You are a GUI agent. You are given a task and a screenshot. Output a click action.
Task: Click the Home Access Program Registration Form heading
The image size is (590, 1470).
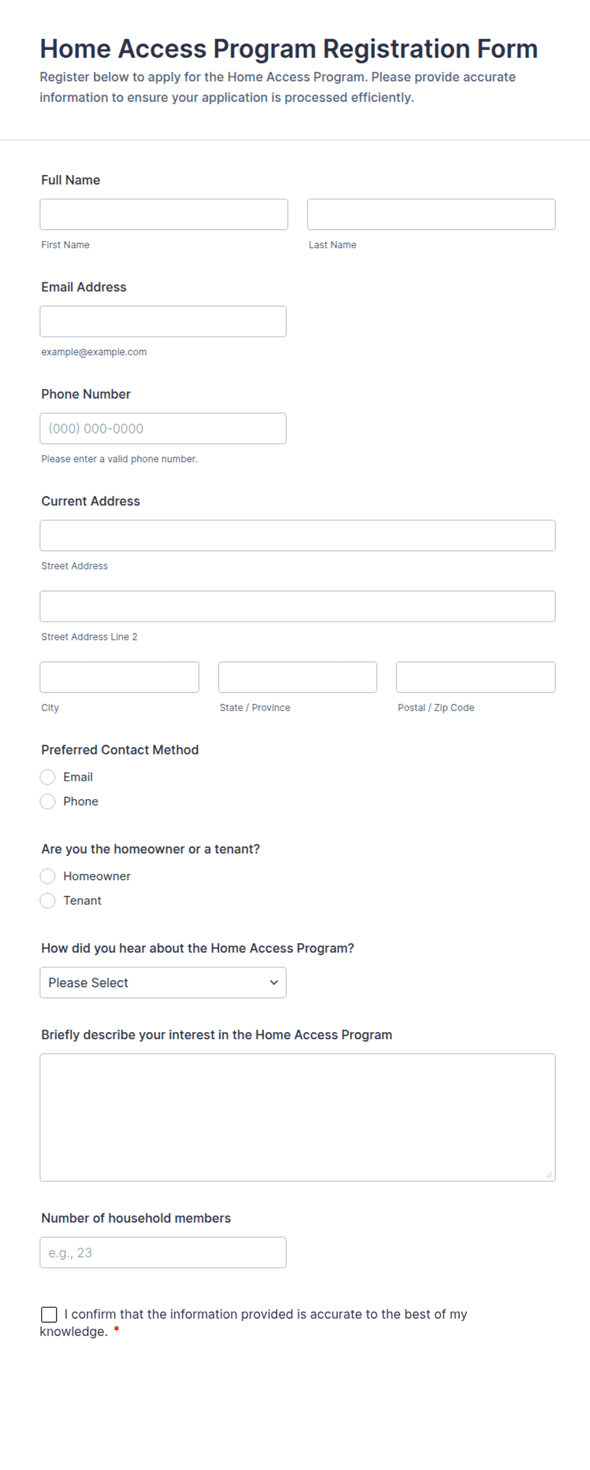(289, 49)
